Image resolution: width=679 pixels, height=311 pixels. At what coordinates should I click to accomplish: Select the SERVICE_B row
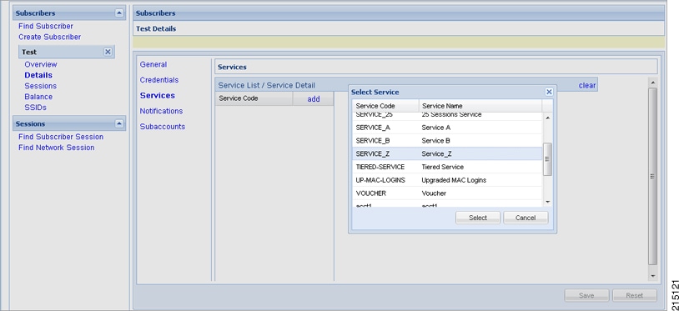pyautogui.click(x=447, y=141)
